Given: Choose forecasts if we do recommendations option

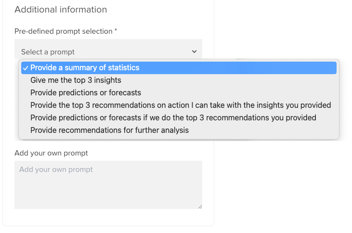Looking at the screenshot, I should pos(173,118).
